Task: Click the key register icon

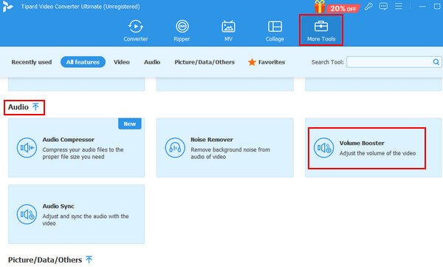Action: [x=368, y=6]
